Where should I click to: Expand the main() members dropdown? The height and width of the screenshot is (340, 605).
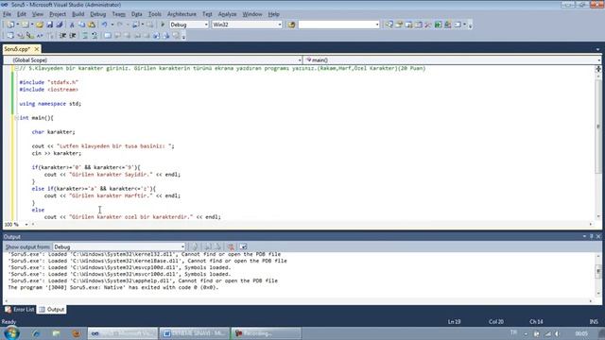pos(598,60)
